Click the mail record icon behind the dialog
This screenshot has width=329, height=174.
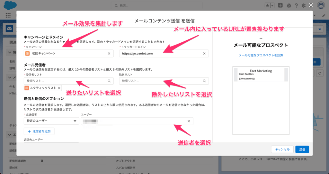point(9,29)
